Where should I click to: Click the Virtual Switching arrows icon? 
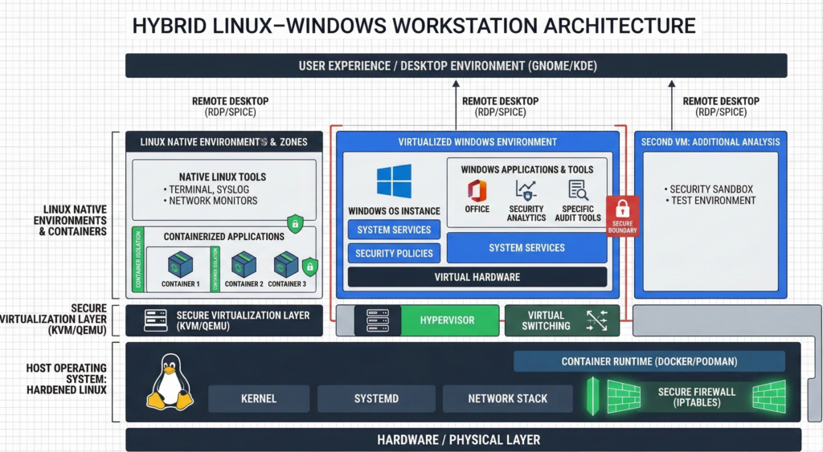click(598, 320)
